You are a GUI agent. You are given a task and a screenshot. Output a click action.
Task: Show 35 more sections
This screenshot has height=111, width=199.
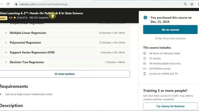(64, 74)
